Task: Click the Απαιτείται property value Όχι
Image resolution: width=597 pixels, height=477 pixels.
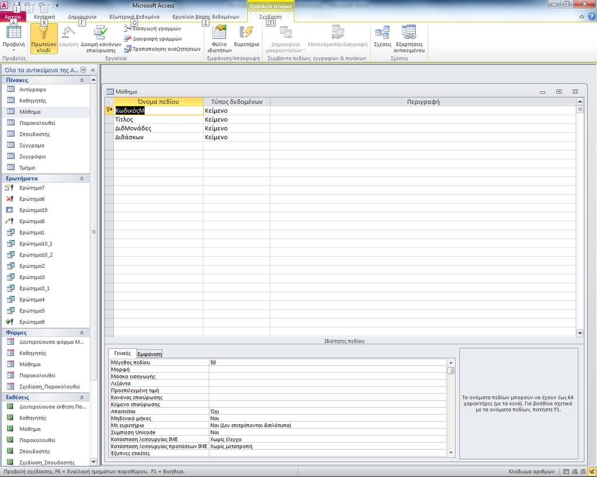Action: 328,412
